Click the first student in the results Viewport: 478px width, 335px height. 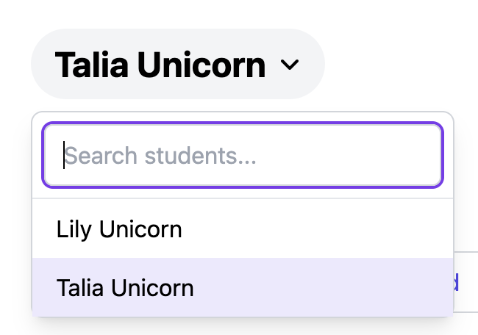pos(119,229)
